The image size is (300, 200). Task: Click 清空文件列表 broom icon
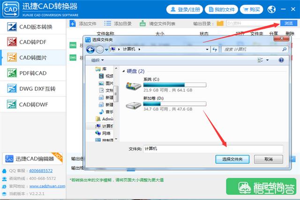142,24
